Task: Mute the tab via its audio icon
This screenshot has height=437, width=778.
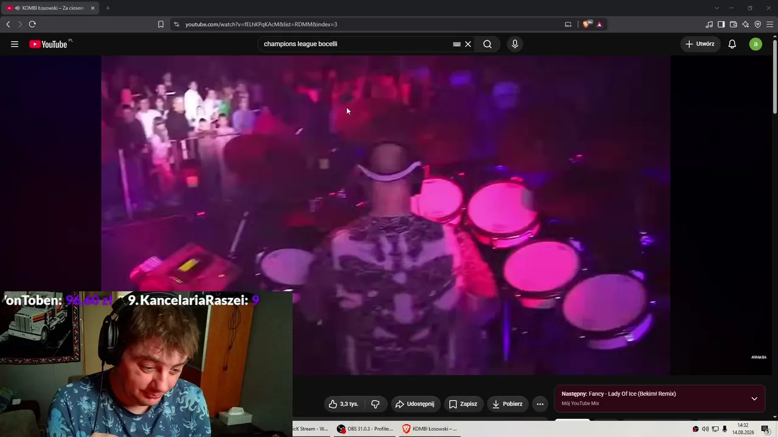Action: click(x=16, y=8)
